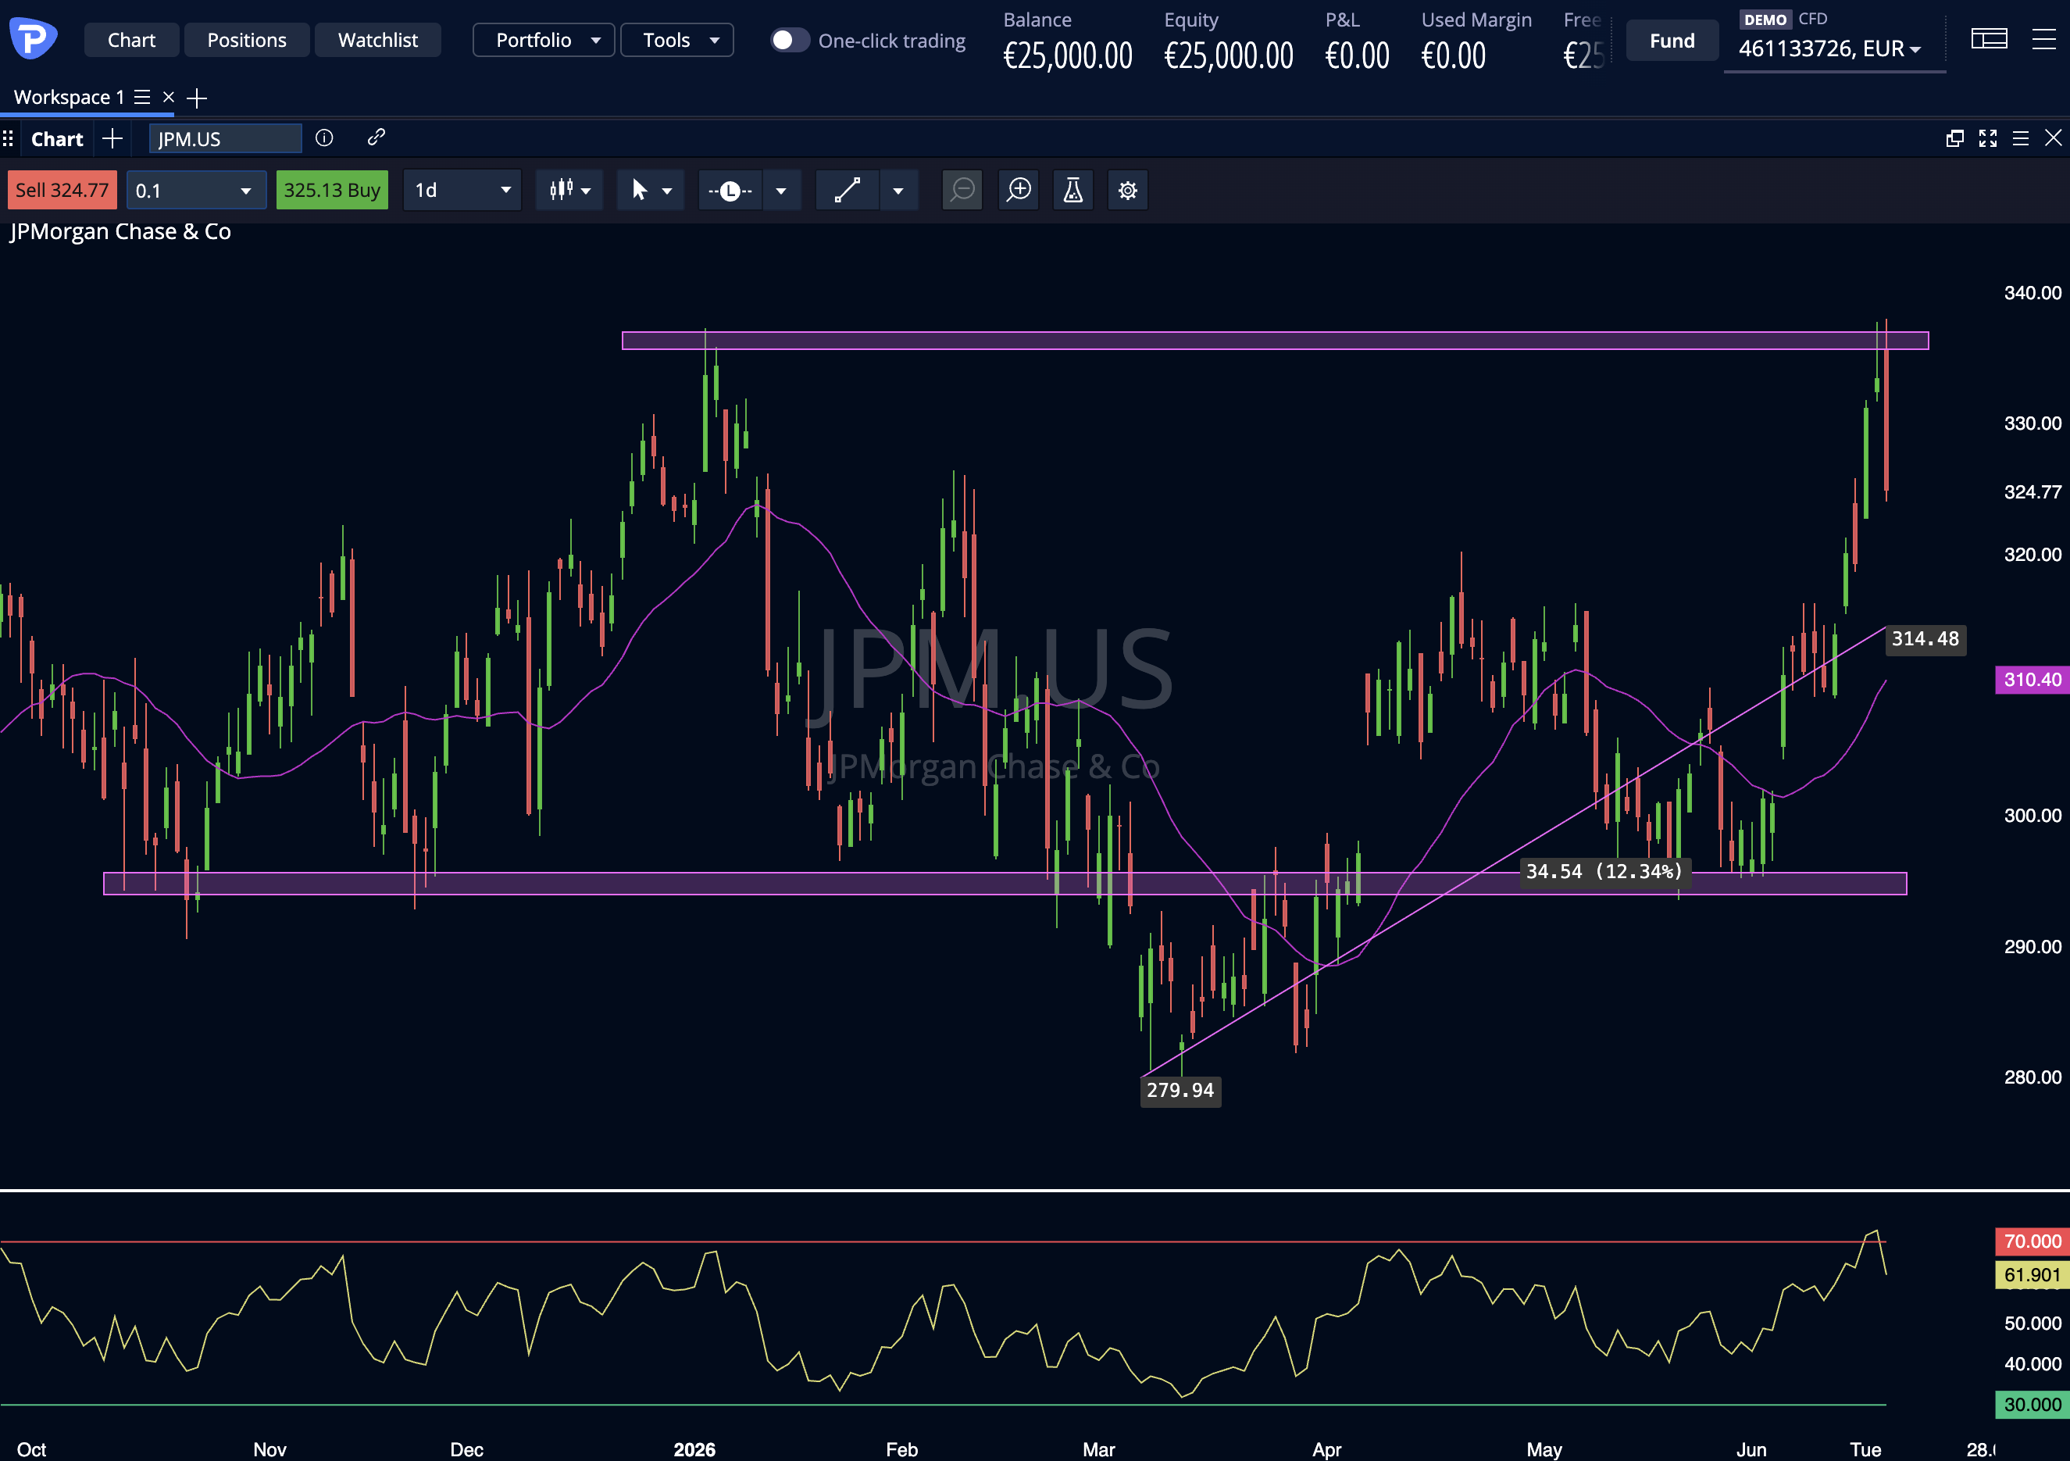The width and height of the screenshot is (2070, 1461).
Task: Zoom in the chart
Action: (1019, 191)
